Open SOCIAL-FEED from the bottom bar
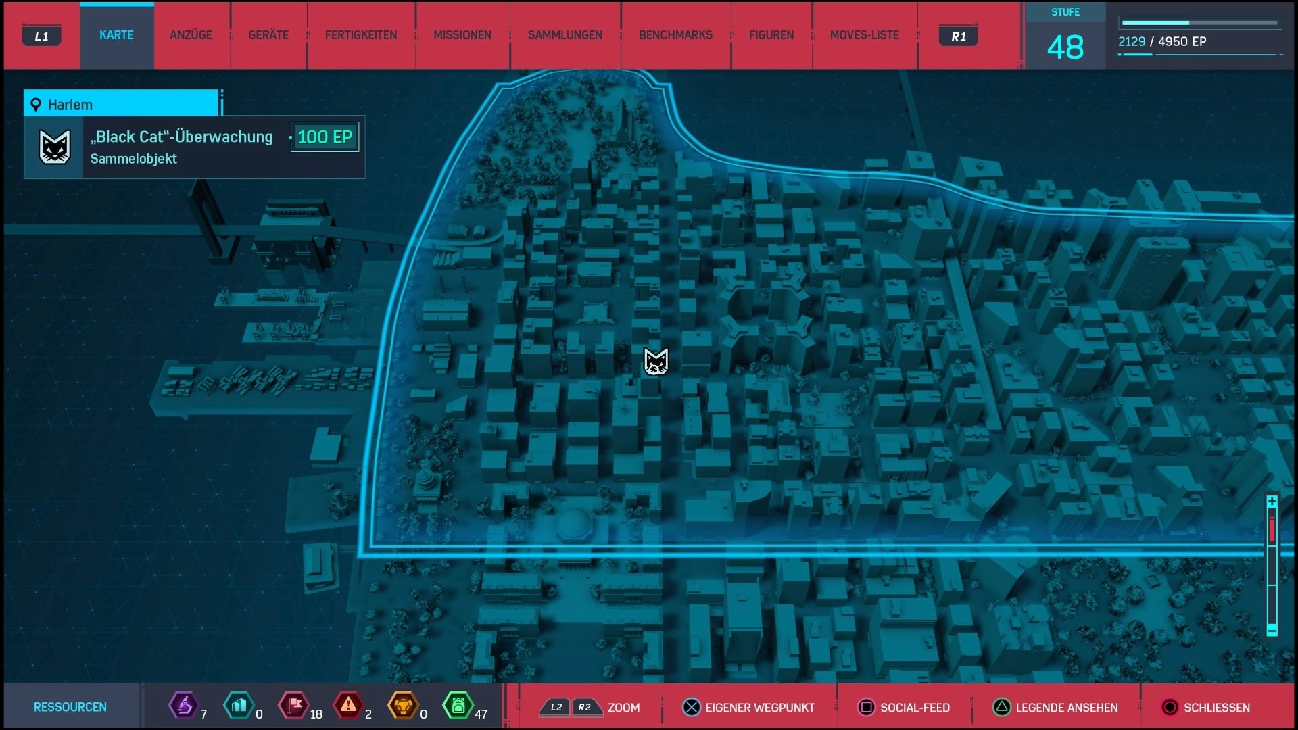This screenshot has width=1298, height=730. click(915, 708)
